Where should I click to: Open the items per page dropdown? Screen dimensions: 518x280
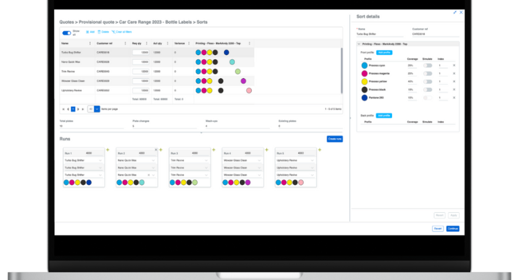click(x=97, y=109)
